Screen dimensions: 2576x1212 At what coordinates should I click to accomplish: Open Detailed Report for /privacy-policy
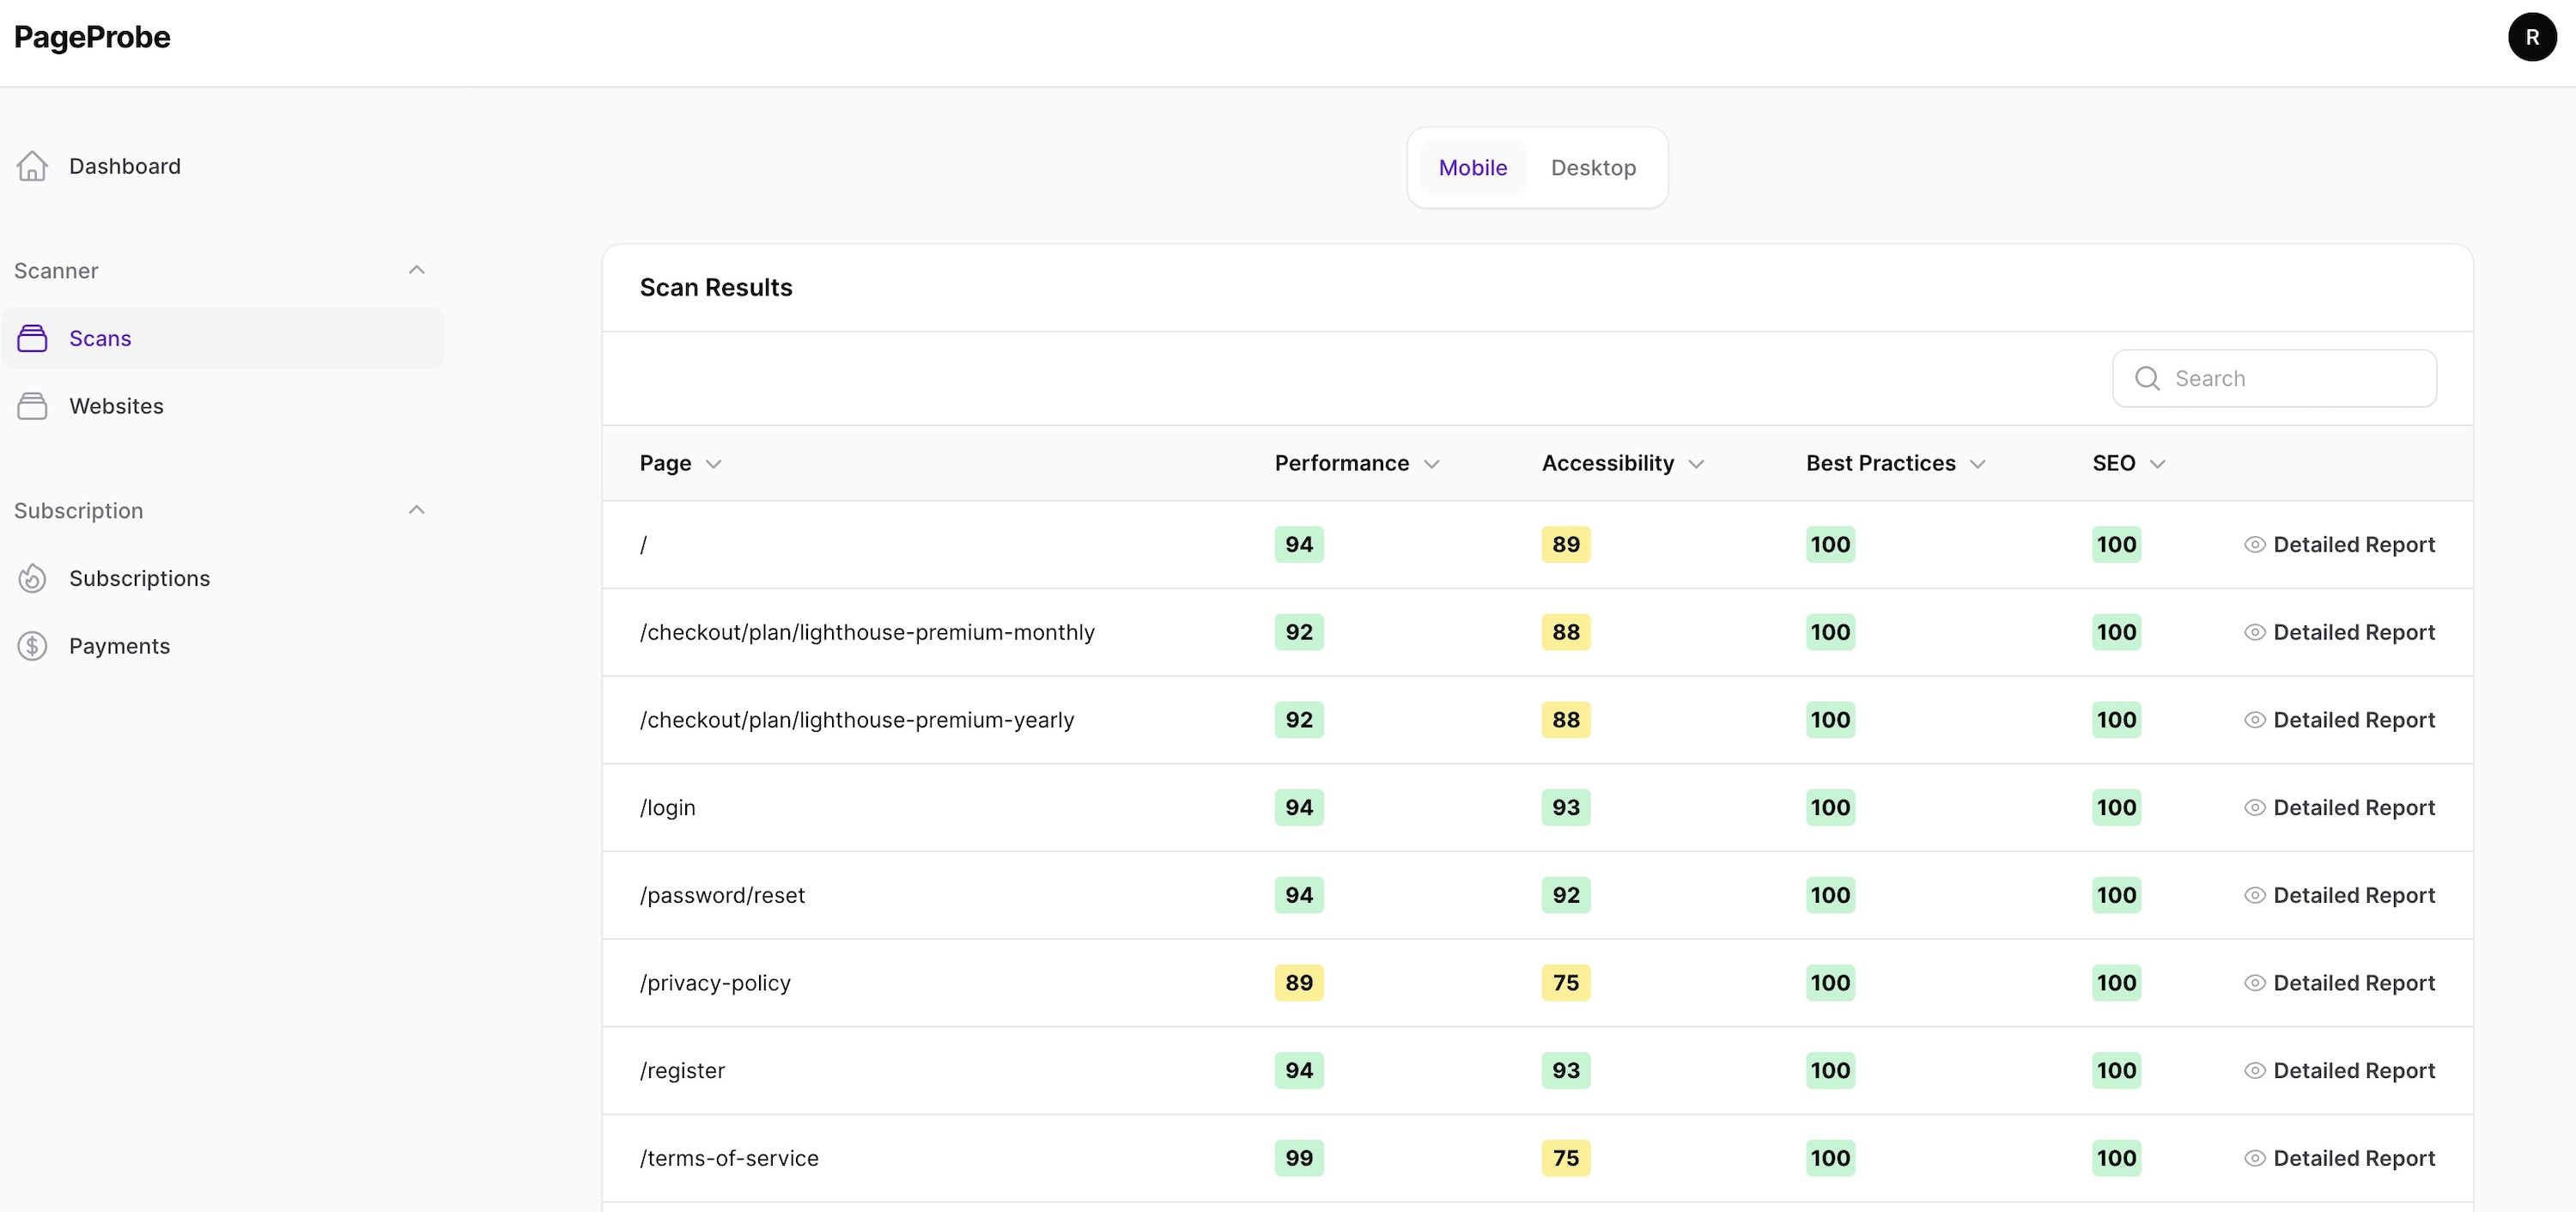point(2339,982)
